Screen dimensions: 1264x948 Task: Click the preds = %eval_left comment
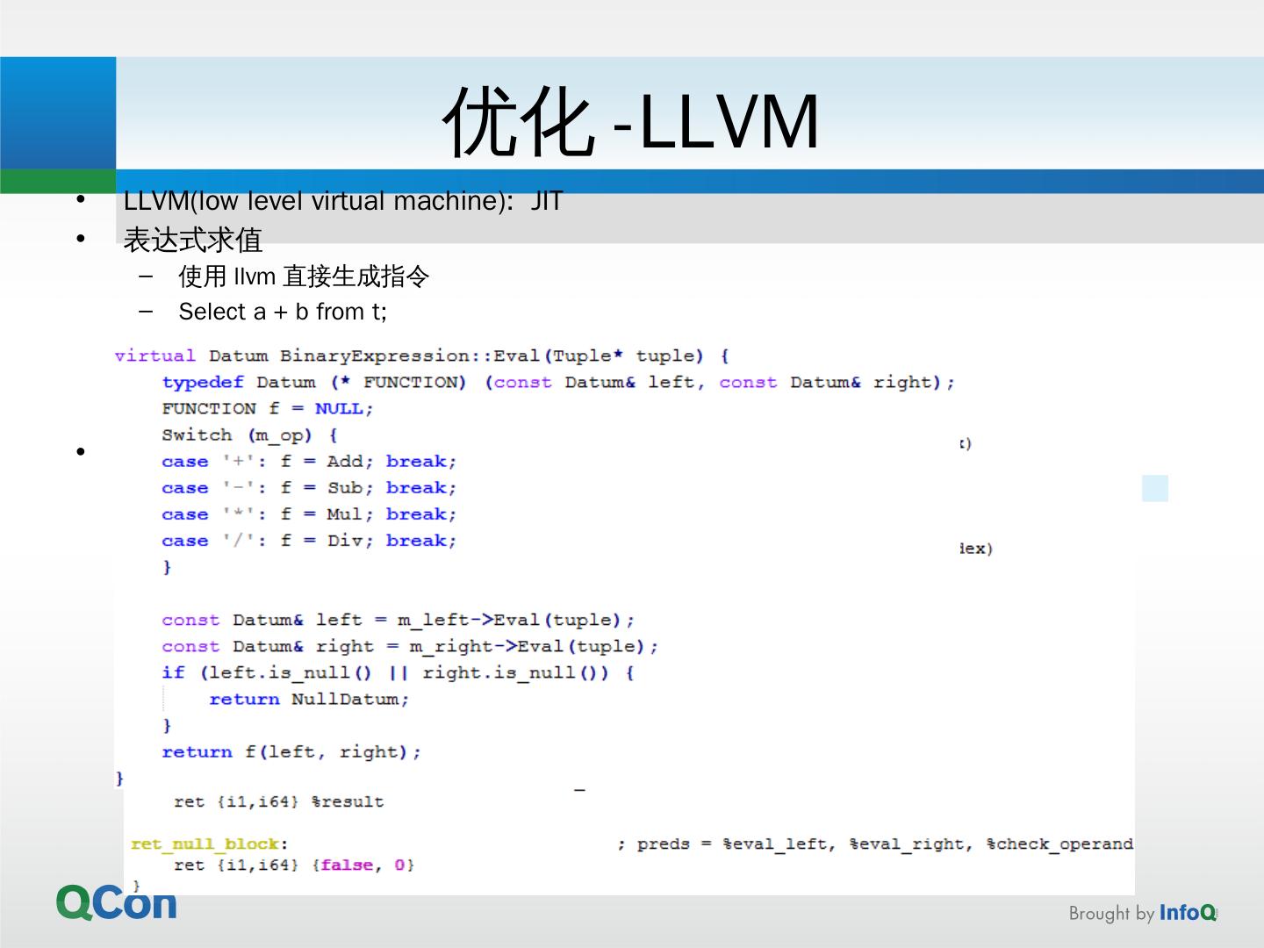click(875, 844)
